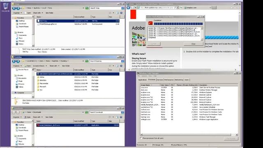Open Organize dropdown in the Roaming window
Screen dimensions: 263x148
point(17,66)
